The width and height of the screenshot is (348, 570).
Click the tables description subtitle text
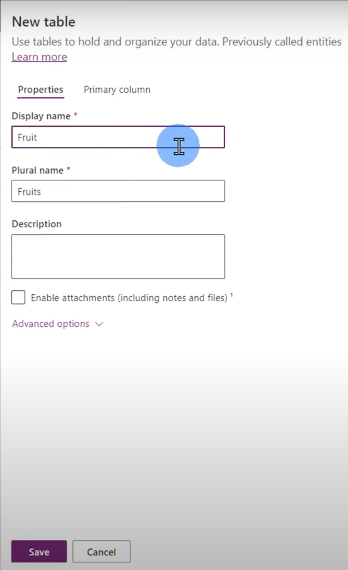[x=177, y=42]
